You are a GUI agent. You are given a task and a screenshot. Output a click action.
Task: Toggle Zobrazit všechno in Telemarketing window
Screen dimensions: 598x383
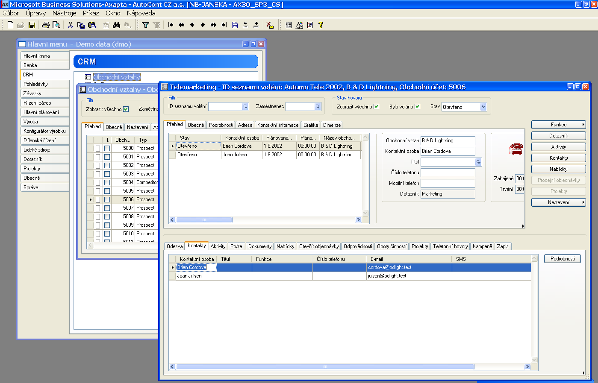(376, 107)
